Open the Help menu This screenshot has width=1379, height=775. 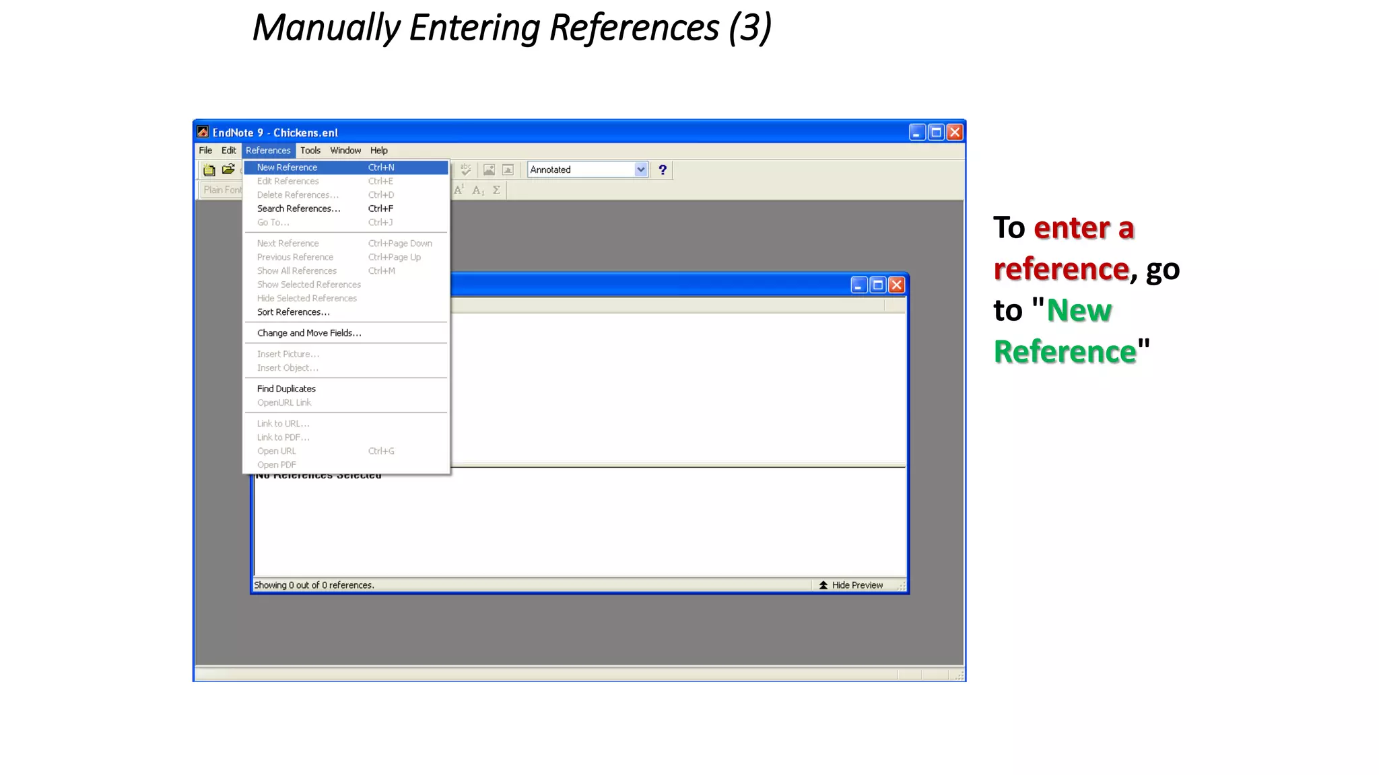coord(379,151)
